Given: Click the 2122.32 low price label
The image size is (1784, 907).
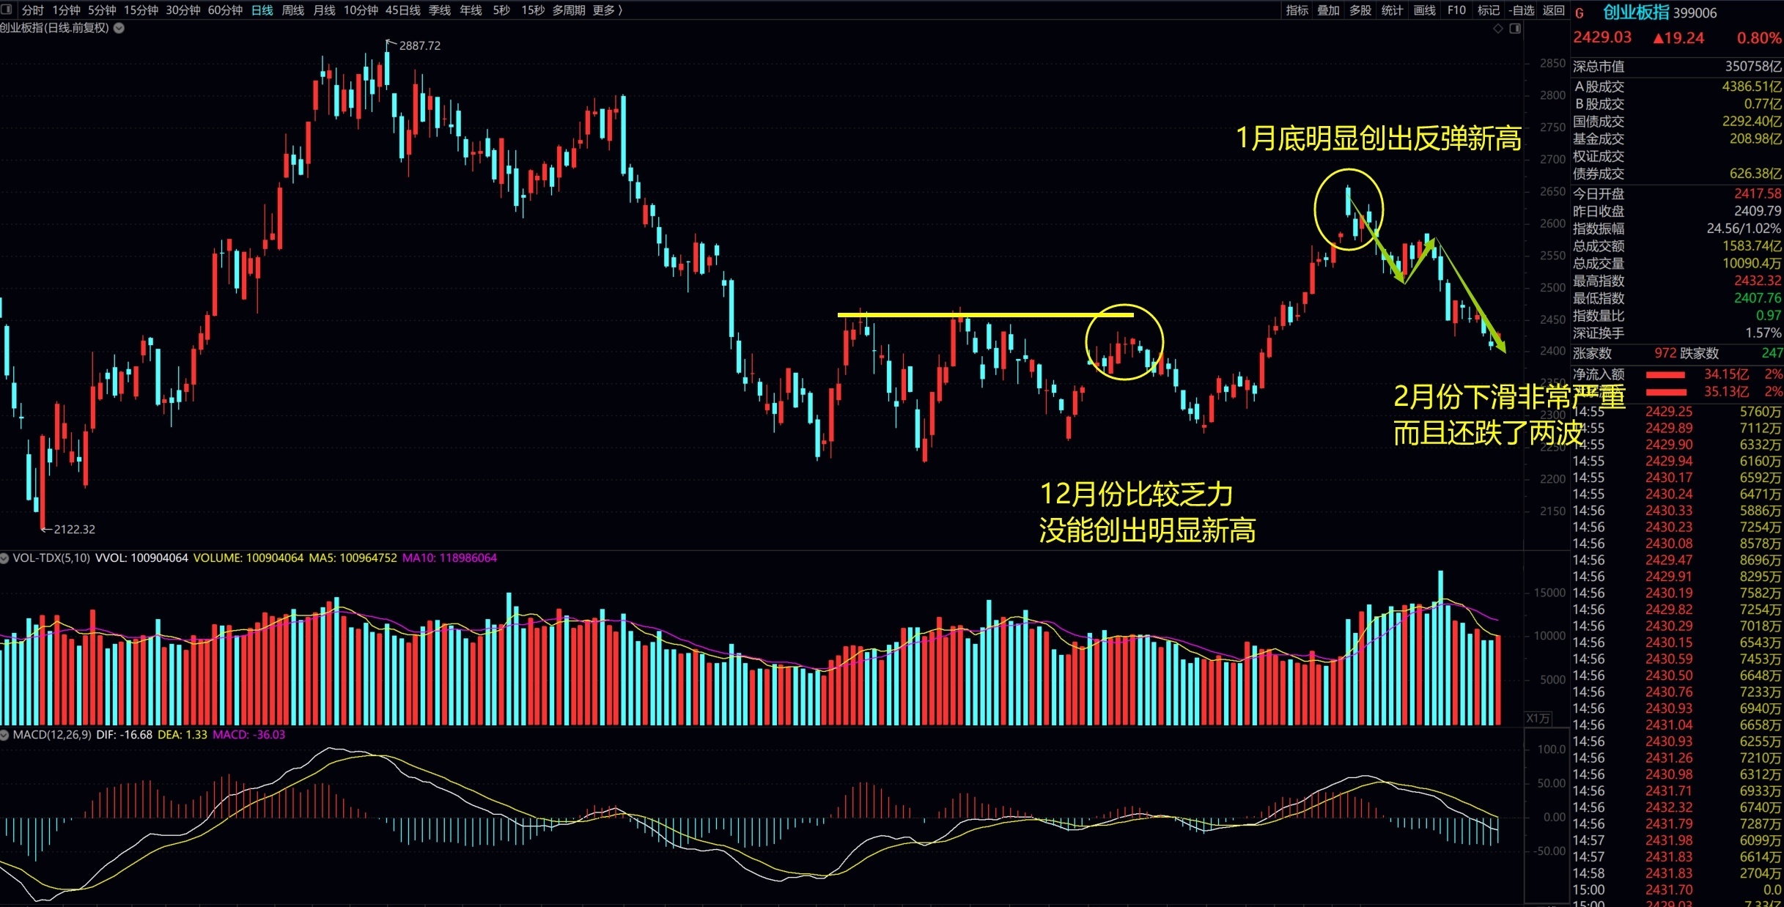Looking at the screenshot, I should [74, 530].
